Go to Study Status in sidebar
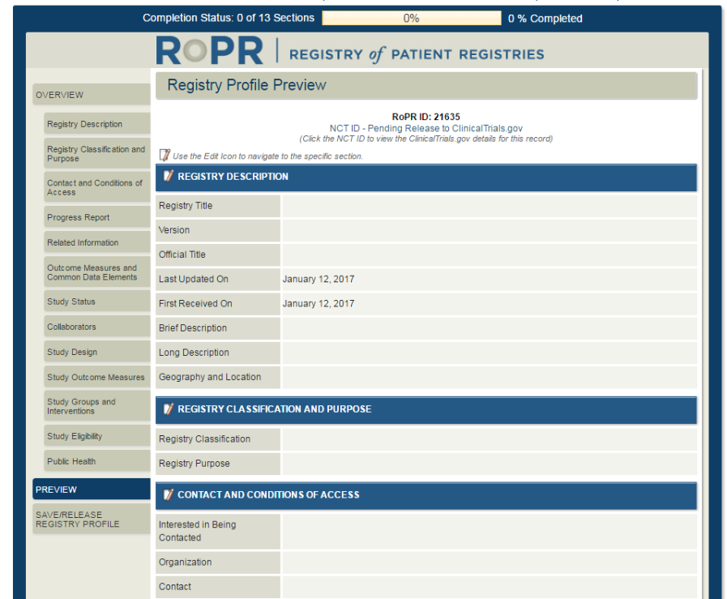 97,302
